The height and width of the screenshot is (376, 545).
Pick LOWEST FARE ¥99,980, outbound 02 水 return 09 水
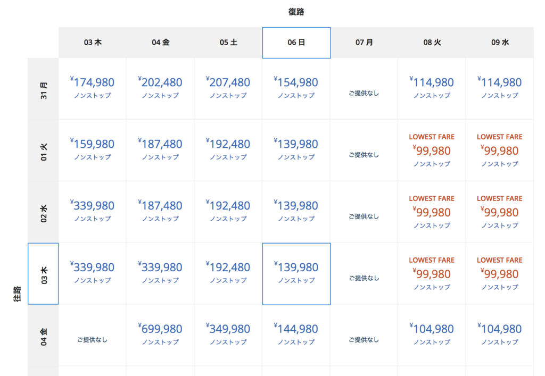pos(500,212)
